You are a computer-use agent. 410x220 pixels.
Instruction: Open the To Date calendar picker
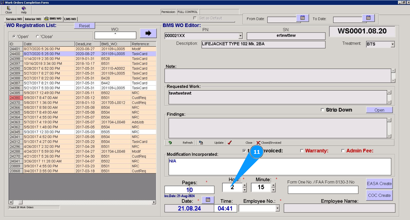(x=368, y=18)
